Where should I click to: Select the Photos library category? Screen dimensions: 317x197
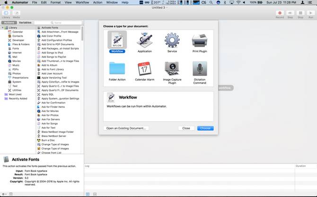coord(17,74)
